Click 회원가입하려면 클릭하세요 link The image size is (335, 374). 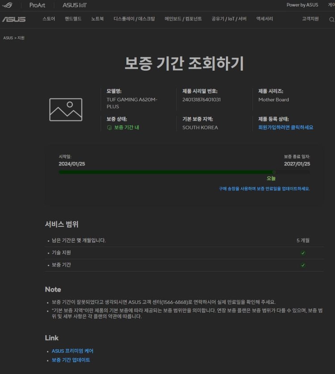pyautogui.click(x=285, y=127)
